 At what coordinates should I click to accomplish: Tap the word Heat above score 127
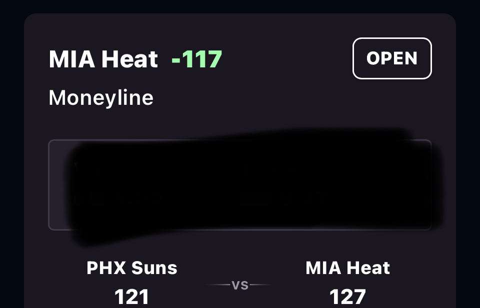[369, 268]
